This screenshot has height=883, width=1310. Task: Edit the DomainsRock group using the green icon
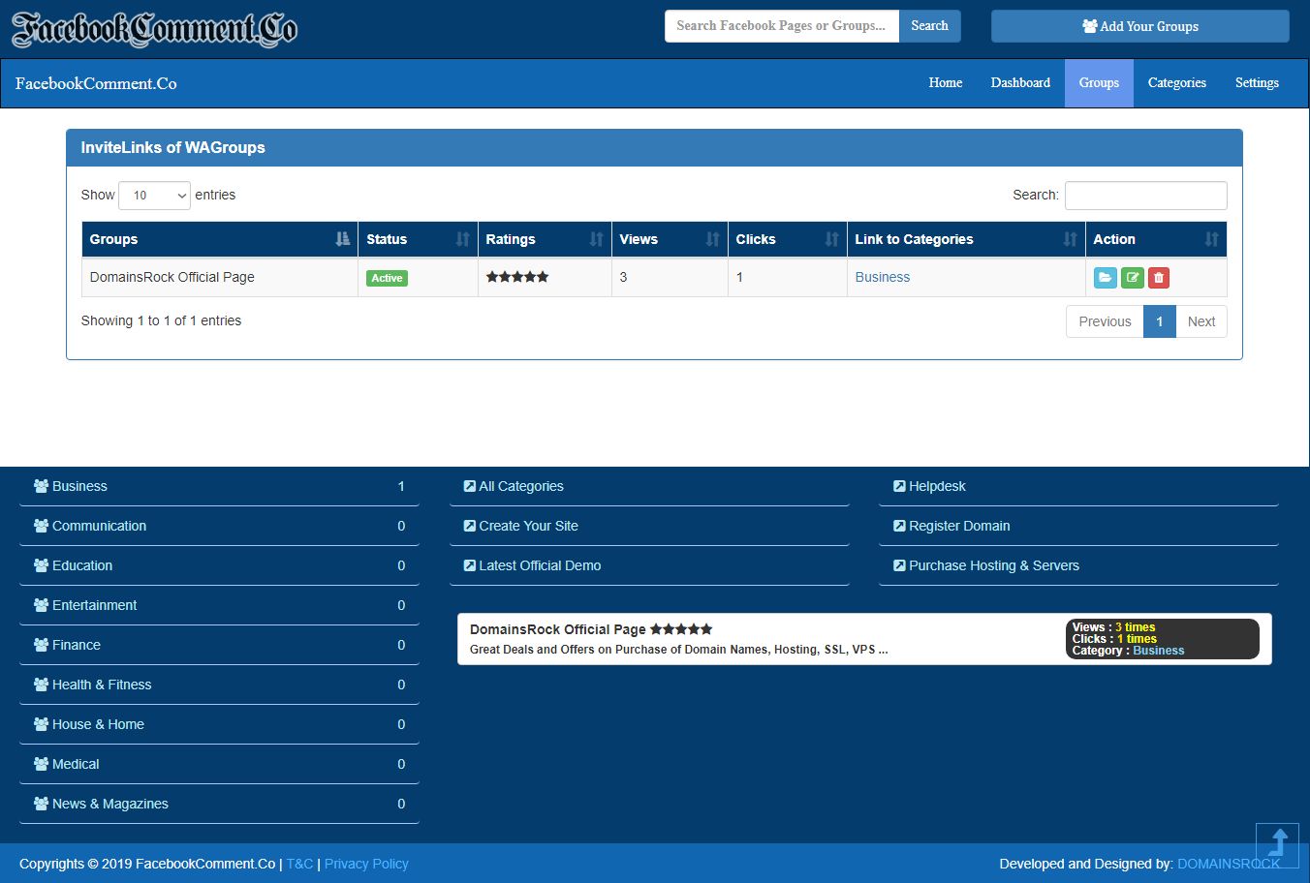coord(1132,278)
